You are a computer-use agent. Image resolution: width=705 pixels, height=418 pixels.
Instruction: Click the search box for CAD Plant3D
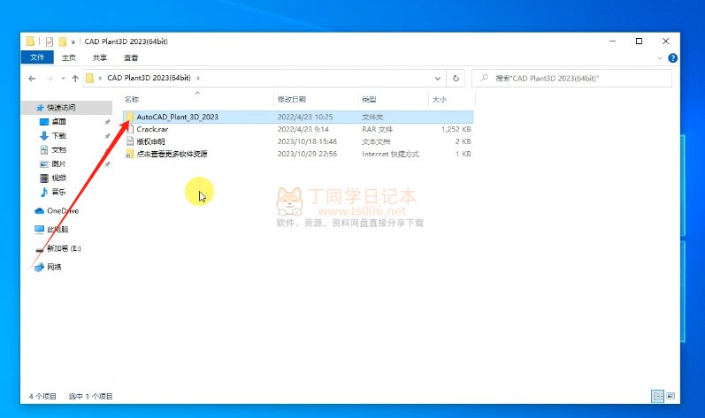[x=575, y=79]
